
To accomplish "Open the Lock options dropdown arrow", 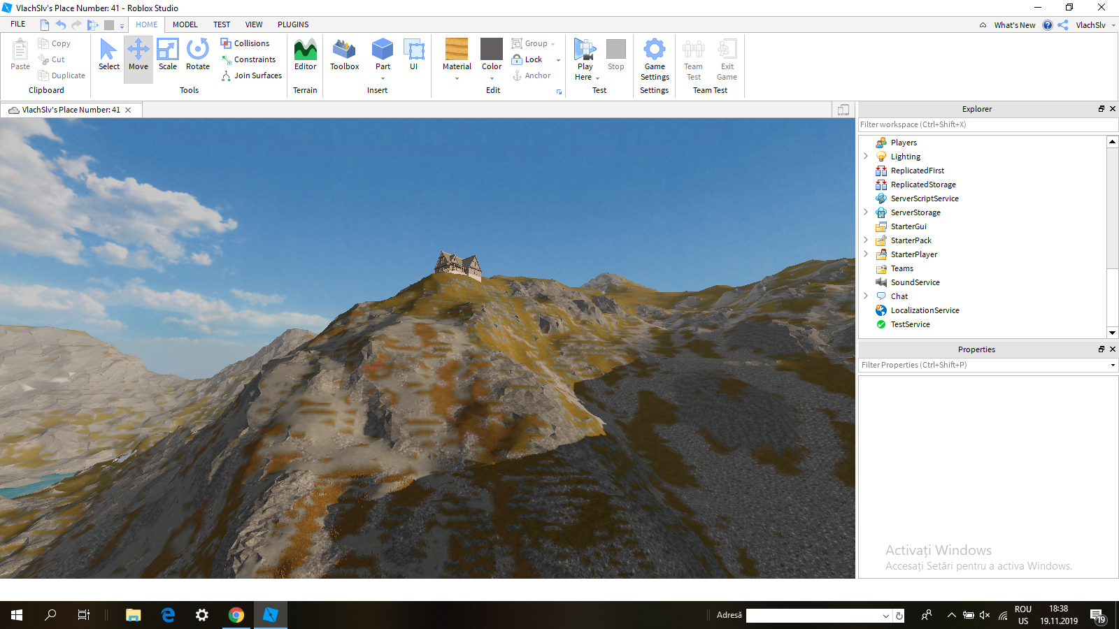I will [x=558, y=60].
